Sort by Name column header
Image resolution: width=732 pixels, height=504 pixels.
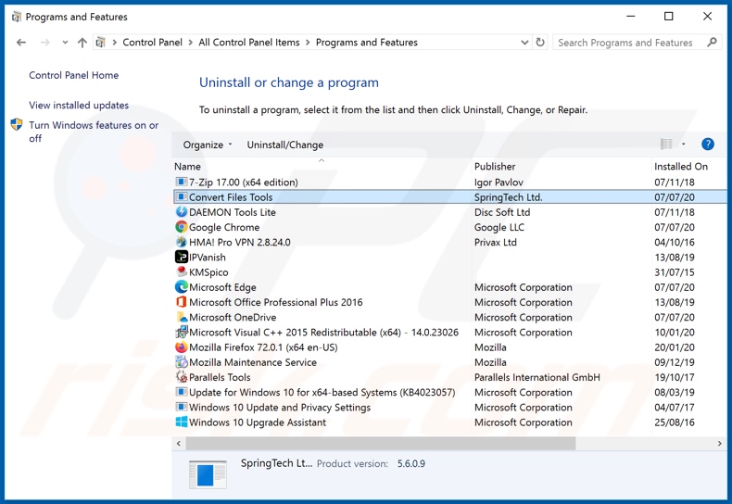[x=187, y=166]
